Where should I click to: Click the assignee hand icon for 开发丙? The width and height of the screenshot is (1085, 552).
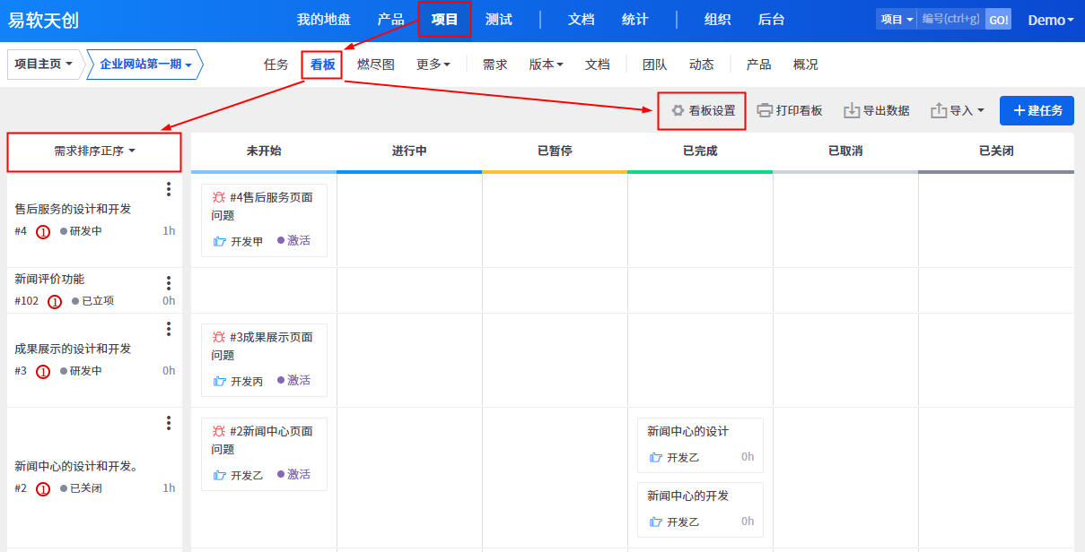pyautogui.click(x=220, y=381)
